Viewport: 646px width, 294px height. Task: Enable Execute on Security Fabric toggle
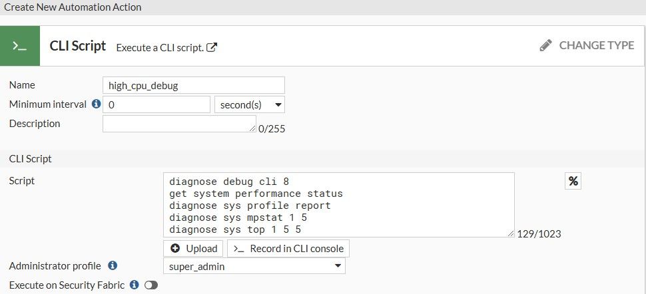tap(151, 285)
